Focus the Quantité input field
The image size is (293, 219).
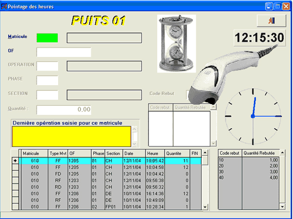tap(63, 110)
